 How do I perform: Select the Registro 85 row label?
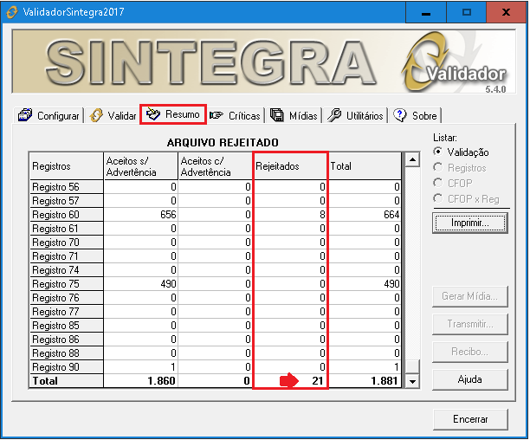pyautogui.click(x=66, y=326)
